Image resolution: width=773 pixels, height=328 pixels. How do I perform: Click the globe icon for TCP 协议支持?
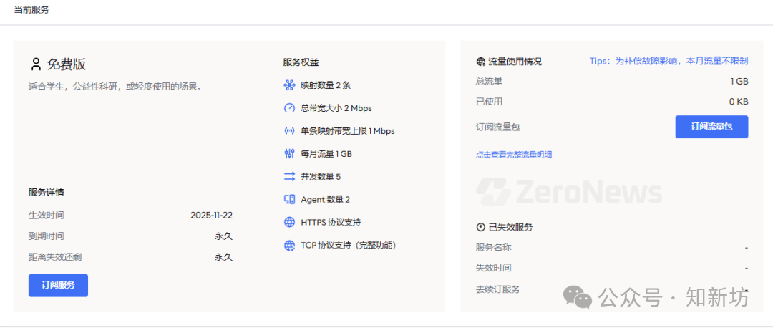pyautogui.click(x=289, y=245)
